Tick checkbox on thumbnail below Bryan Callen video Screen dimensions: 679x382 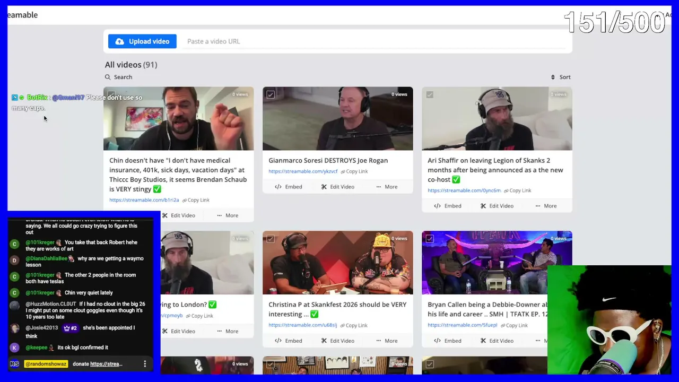coord(430,364)
